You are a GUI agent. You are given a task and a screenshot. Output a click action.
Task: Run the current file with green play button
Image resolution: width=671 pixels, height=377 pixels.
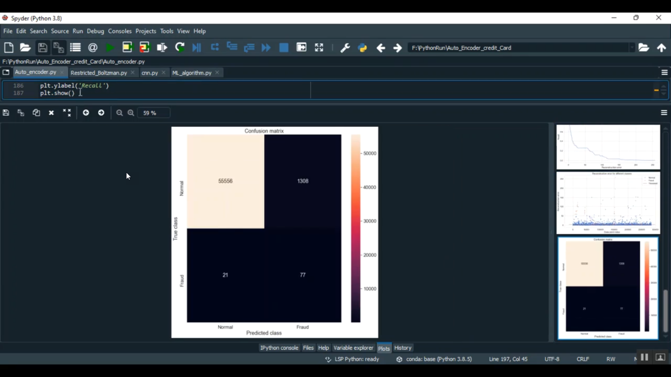110,48
